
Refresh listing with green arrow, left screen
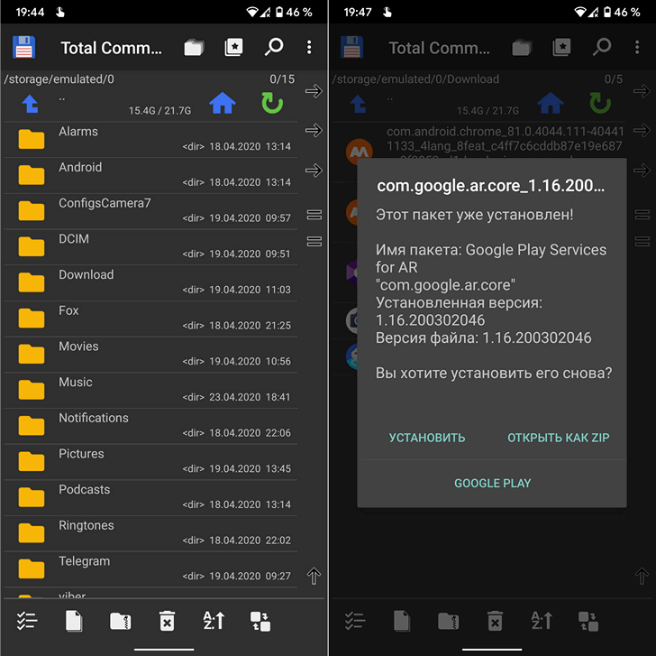click(x=272, y=103)
